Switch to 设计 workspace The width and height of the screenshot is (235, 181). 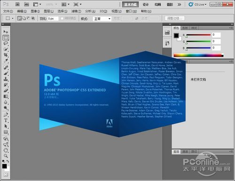(146, 5)
